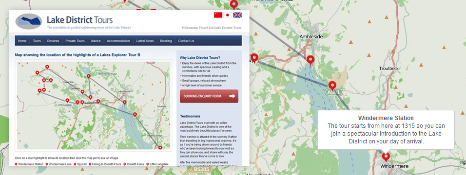
Task: Click the Windermere Station tooltip popup
Action: coord(386,130)
